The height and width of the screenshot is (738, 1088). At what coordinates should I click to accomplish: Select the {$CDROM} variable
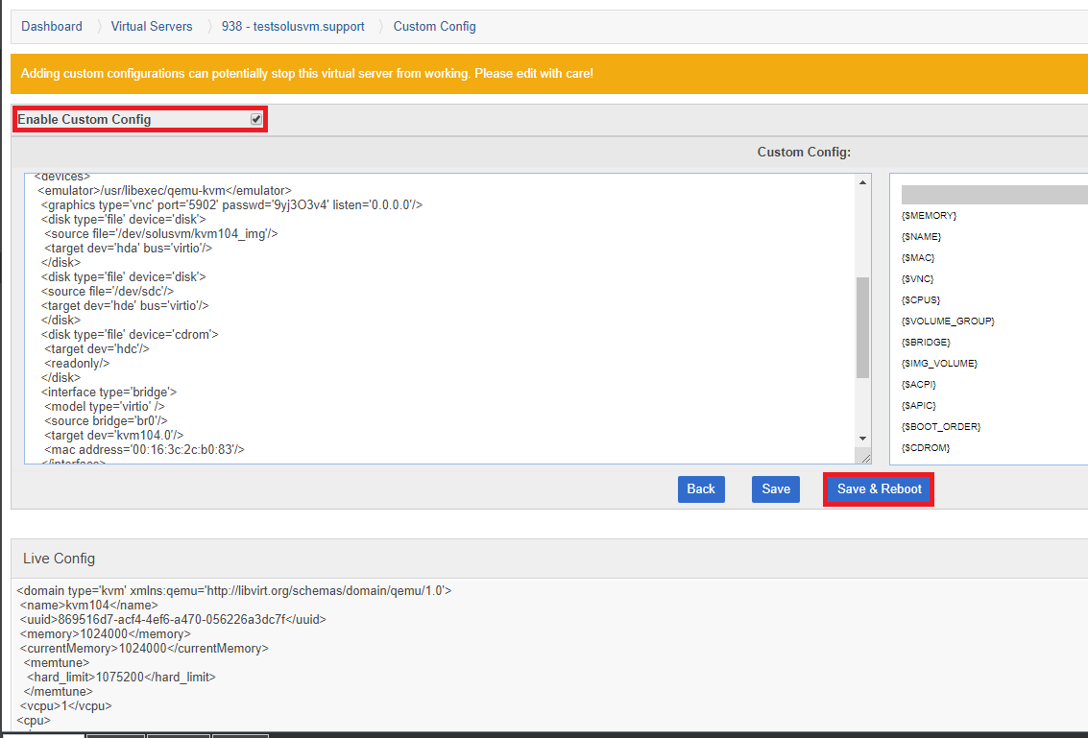(x=926, y=448)
